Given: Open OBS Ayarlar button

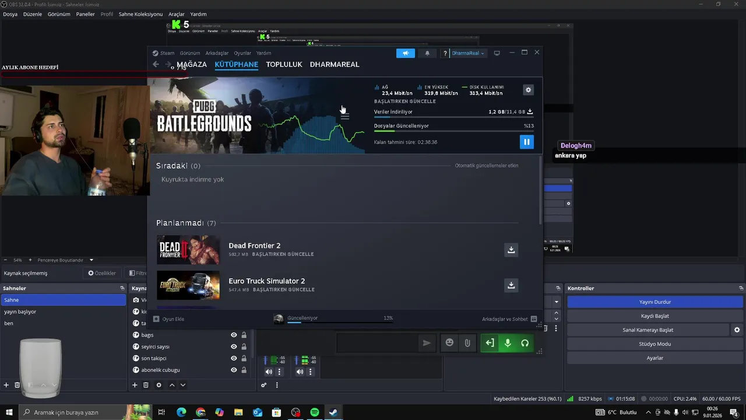Looking at the screenshot, I should [x=654, y=358].
